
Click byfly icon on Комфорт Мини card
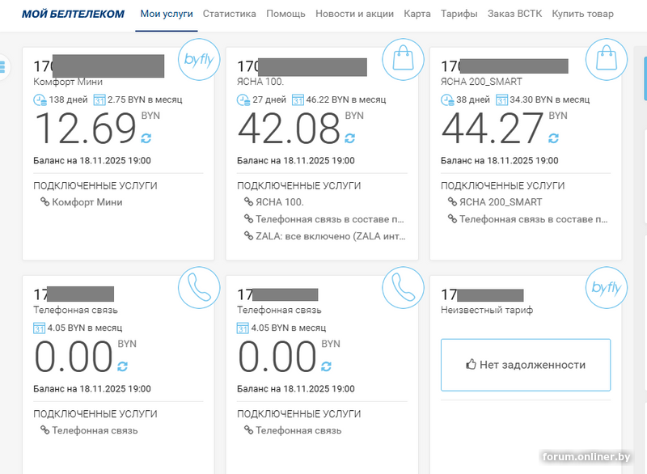click(199, 59)
